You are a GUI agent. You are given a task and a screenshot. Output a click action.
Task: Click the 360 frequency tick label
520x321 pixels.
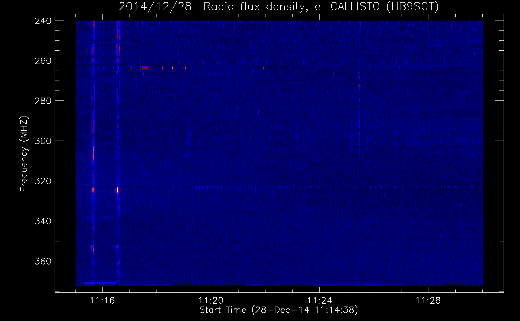(43, 261)
